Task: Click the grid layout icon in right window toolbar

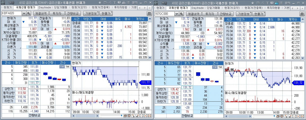Action: (x=302, y=14)
